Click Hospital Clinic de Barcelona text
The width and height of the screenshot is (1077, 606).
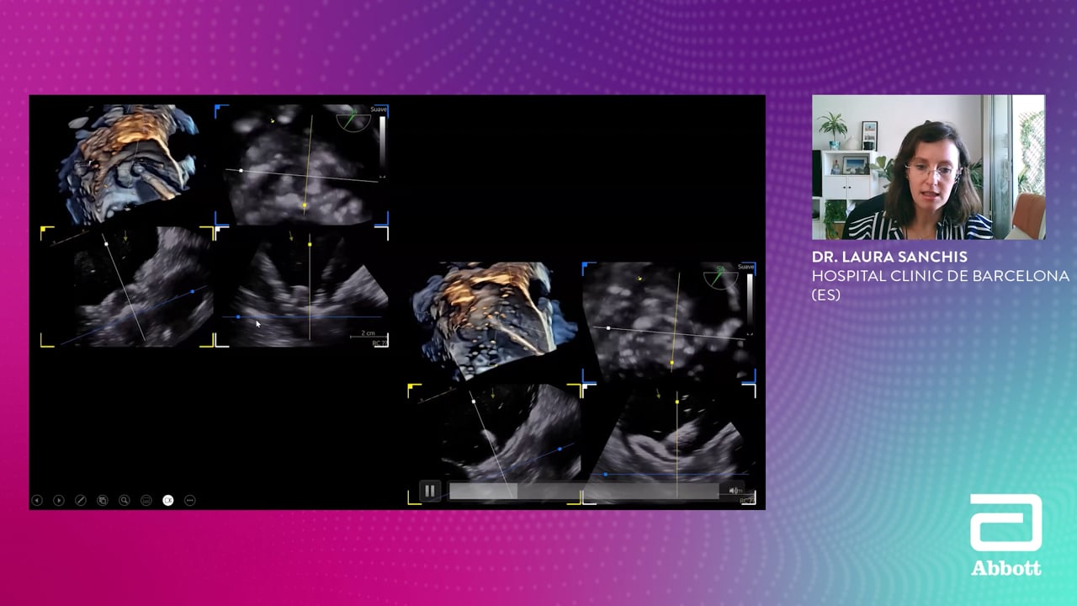pos(940,276)
